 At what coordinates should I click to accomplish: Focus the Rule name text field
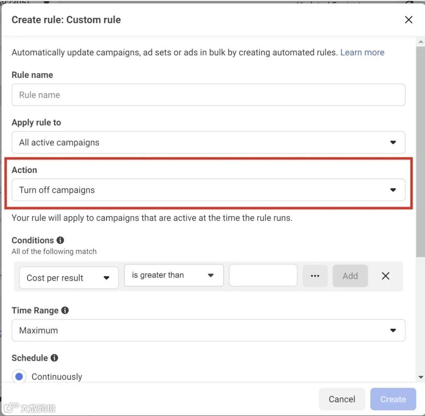pos(208,95)
